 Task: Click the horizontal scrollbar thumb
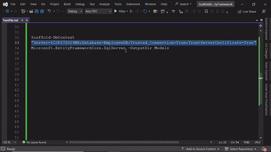[x=124, y=142]
